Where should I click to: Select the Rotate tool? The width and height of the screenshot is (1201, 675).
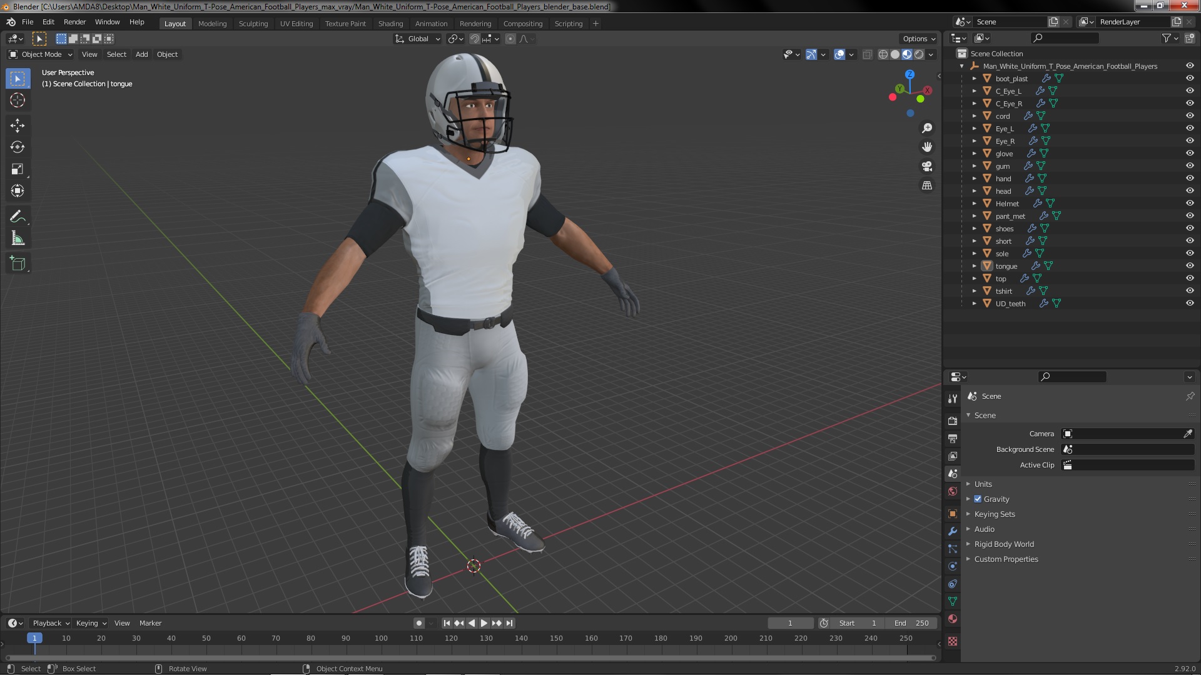click(18, 147)
